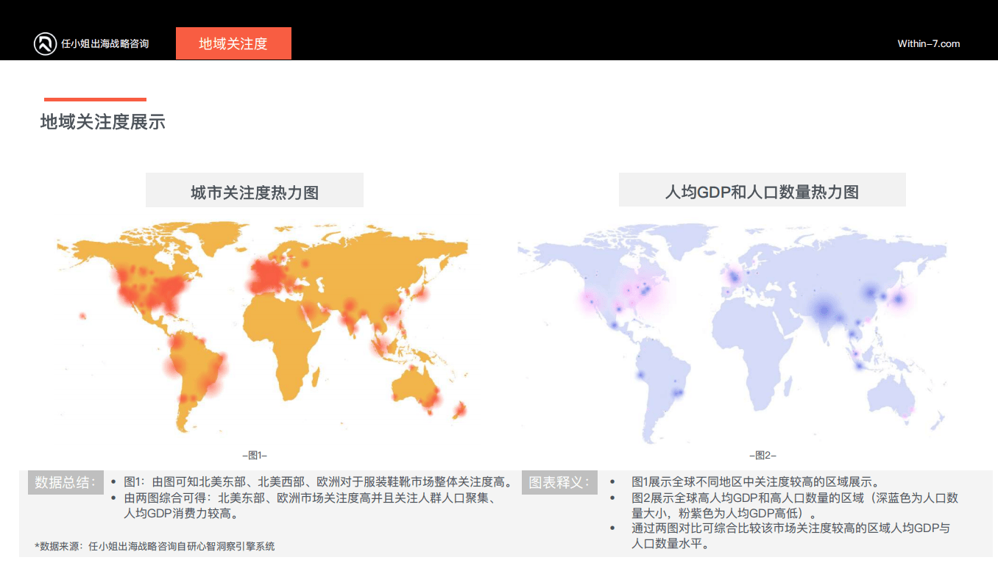Click the bullet starting 图1：由图可知北美东部
The height and width of the screenshot is (585, 998).
[318, 483]
